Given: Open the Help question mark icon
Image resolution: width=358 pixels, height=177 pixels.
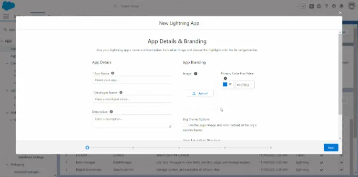Looking at the screenshot, I should coord(326,6).
